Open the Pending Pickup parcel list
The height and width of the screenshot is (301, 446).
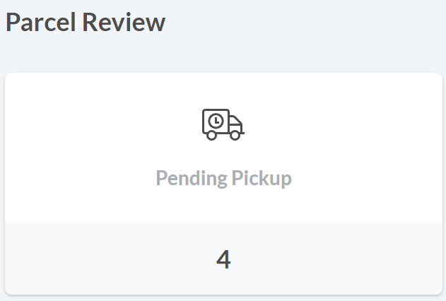[x=223, y=178]
